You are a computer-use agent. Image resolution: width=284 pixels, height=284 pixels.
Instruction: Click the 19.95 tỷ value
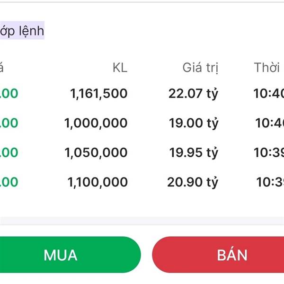pos(193,152)
